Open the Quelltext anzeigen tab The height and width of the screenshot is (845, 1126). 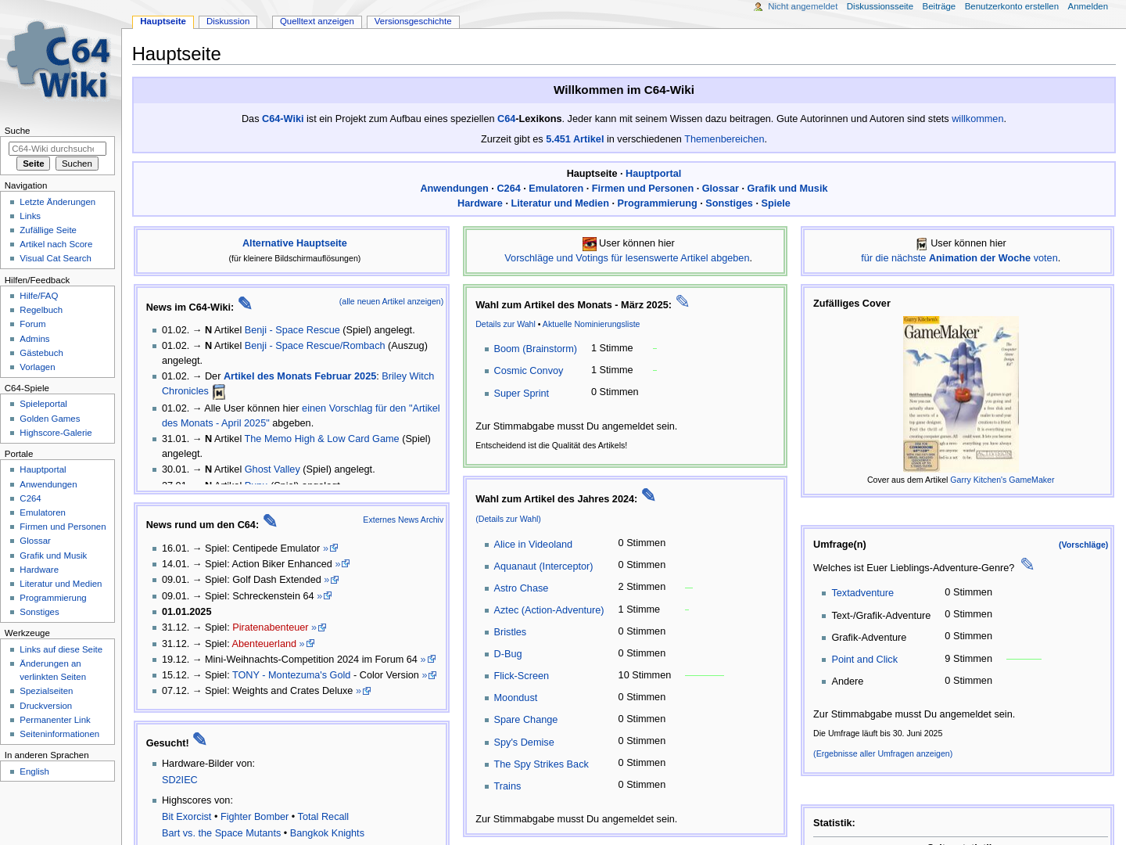(317, 21)
